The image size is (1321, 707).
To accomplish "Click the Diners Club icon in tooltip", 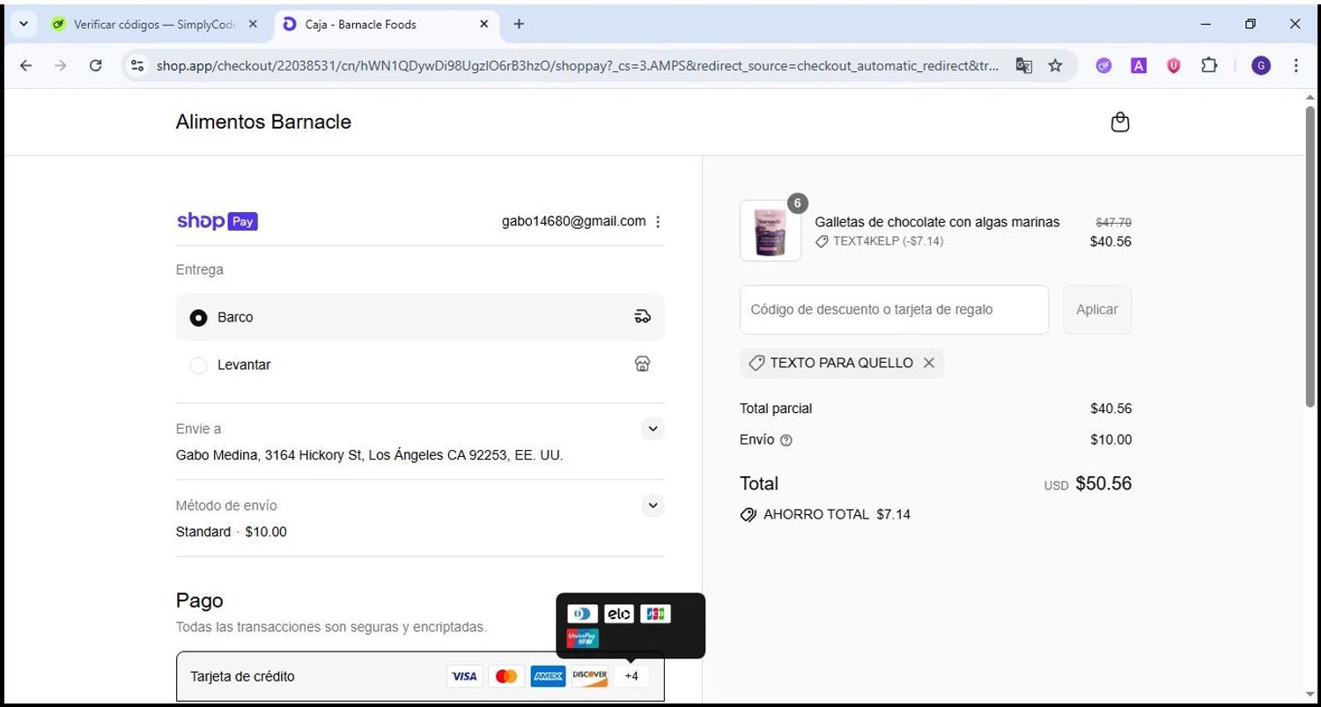I will 582,614.
